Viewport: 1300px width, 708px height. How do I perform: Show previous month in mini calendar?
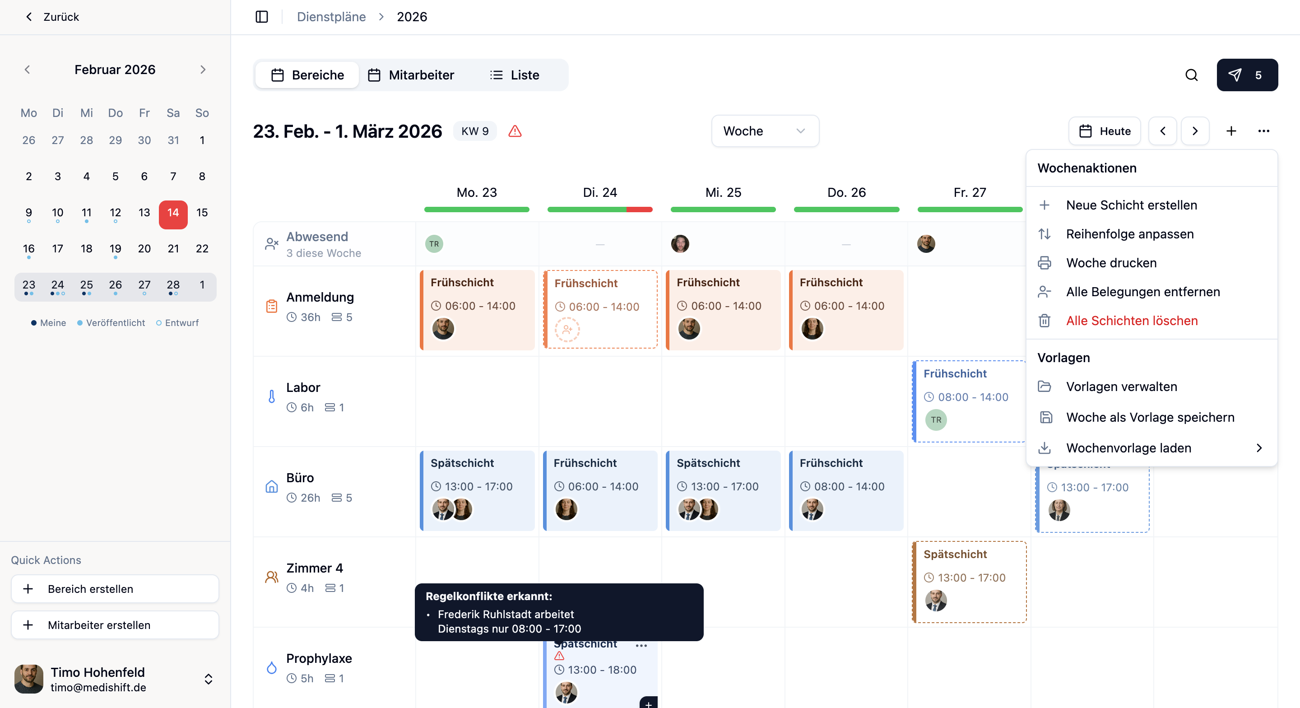[x=27, y=70]
